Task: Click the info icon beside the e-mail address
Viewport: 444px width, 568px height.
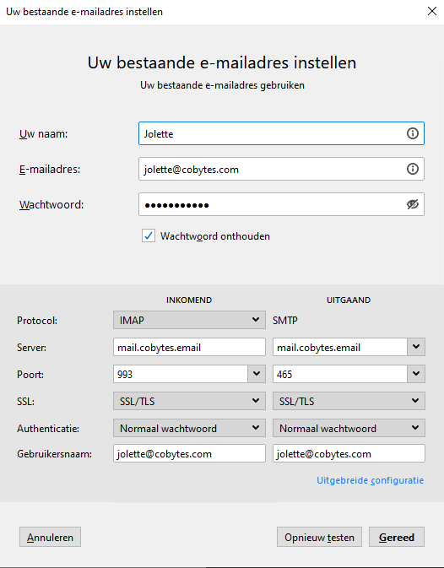Action: (x=412, y=169)
